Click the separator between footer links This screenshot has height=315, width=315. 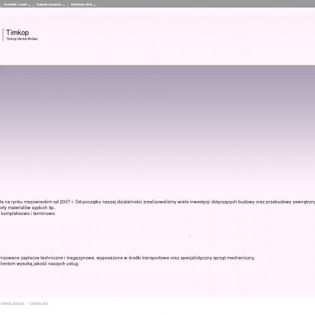[27, 304]
